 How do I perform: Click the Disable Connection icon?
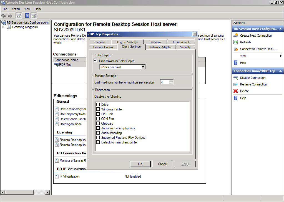point(236,78)
